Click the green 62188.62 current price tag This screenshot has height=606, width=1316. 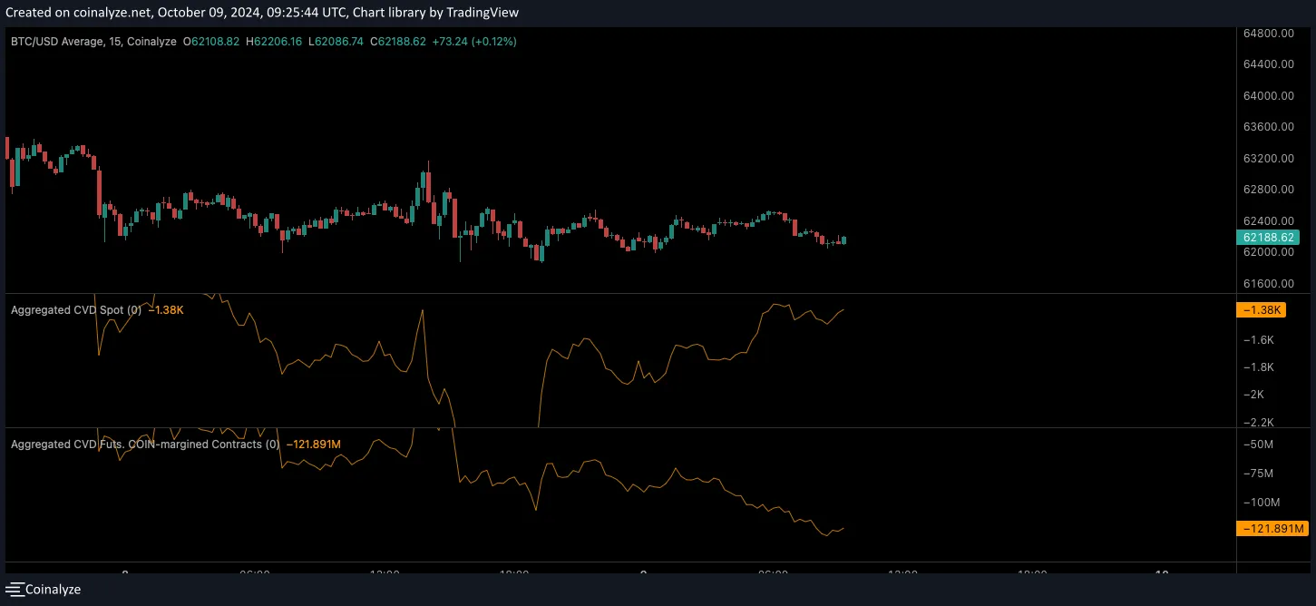1271,237
